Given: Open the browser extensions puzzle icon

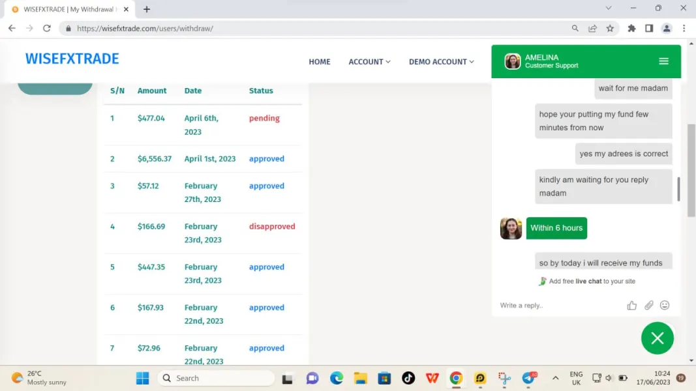Looking at the screenshot, I should [631, 29].
